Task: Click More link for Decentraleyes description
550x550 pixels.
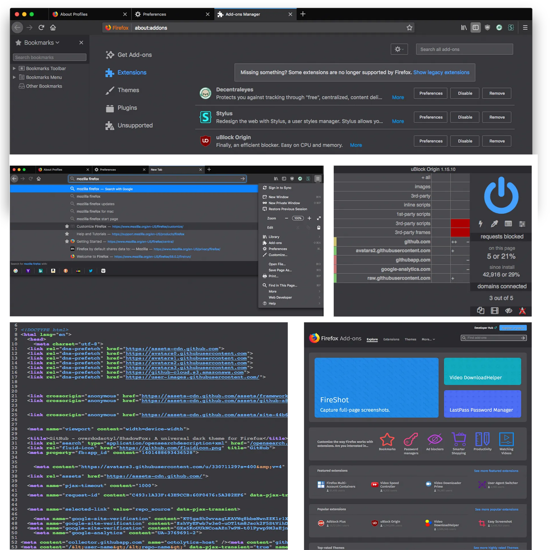Action: click(398, 97)
